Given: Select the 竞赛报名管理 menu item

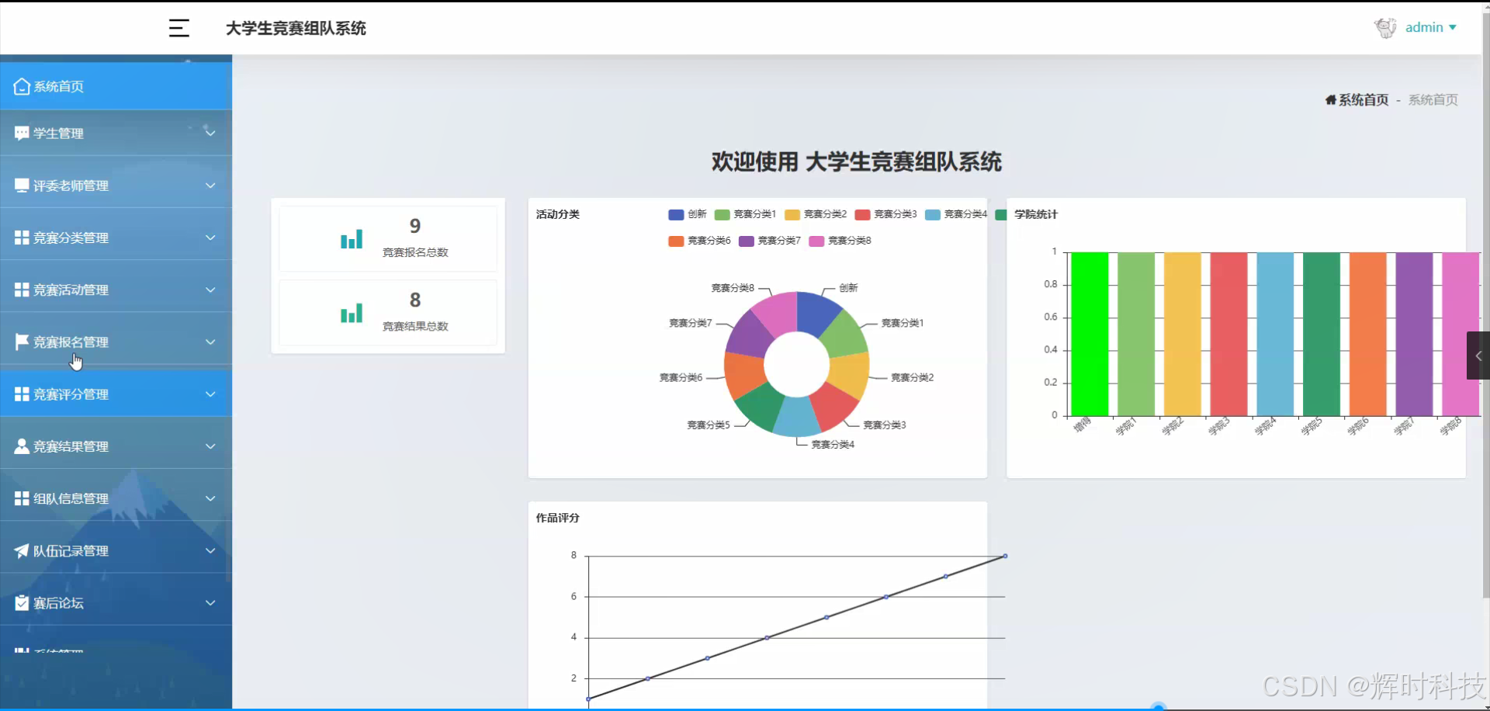Looking at the screenshot, I should 116,342.
